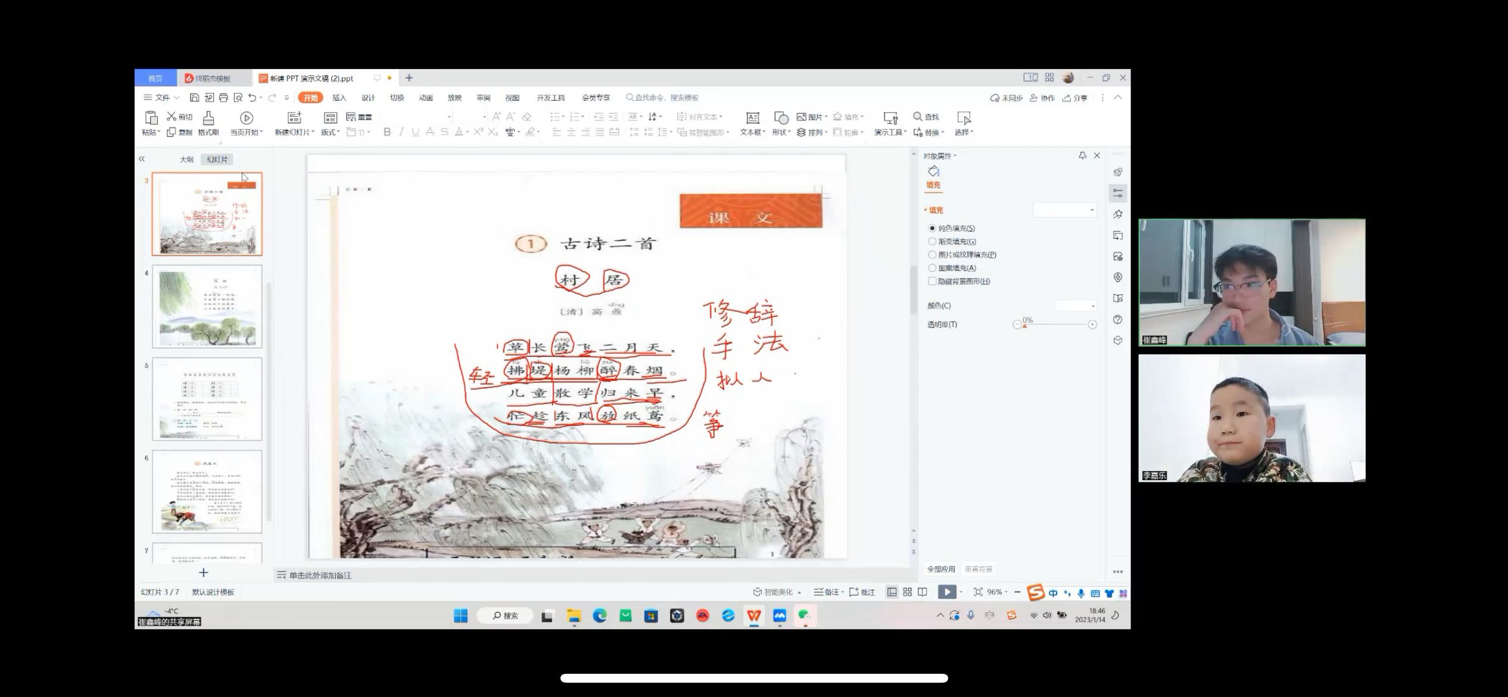The width and height of the screenshot is (1508, 697).
Task: Click the Fill (填充) bucket icon in properties panel
Action: (x=933, y=172)
